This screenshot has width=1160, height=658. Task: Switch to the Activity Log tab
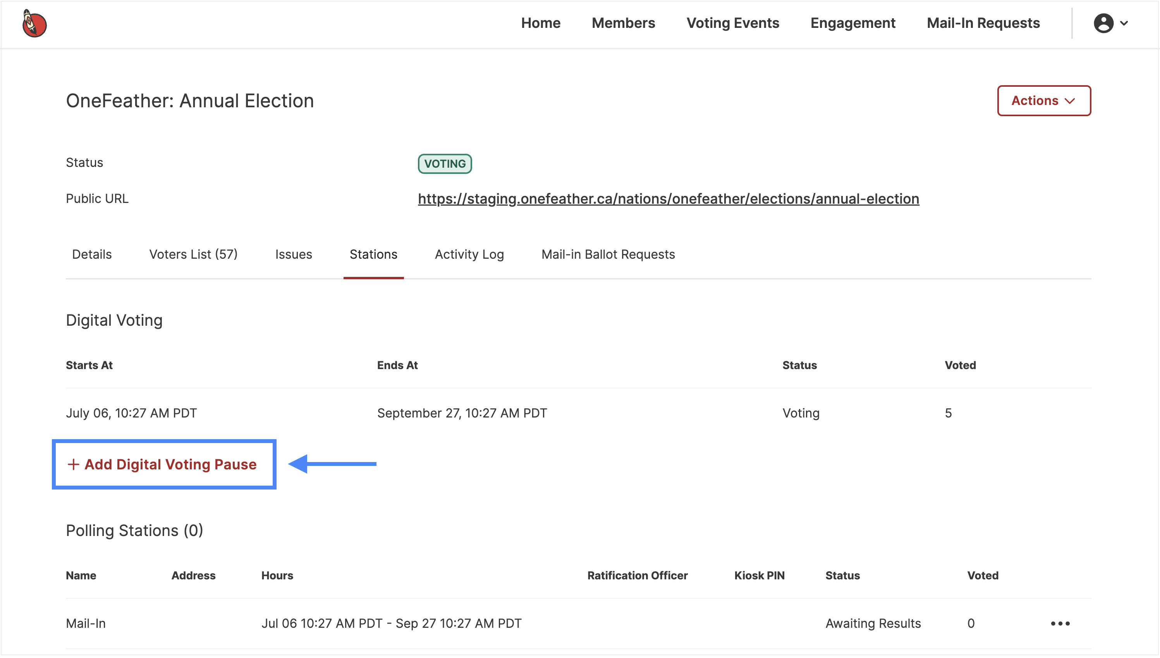click(x=469, y=254)
